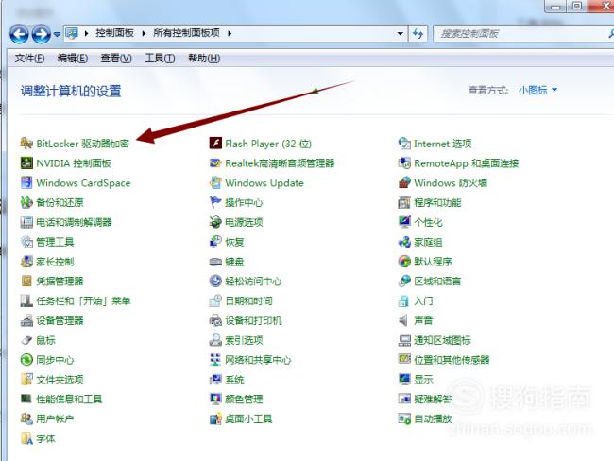Click 控制面板 in the breadcrumb path
614x461 pixels.
coord(114,33)
